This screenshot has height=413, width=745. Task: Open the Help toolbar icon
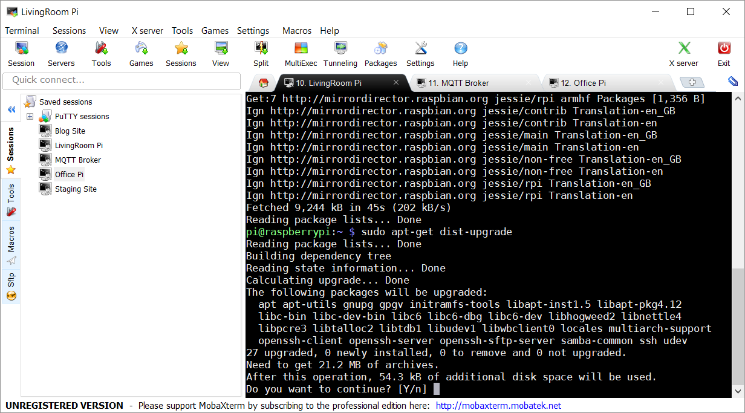460,54
